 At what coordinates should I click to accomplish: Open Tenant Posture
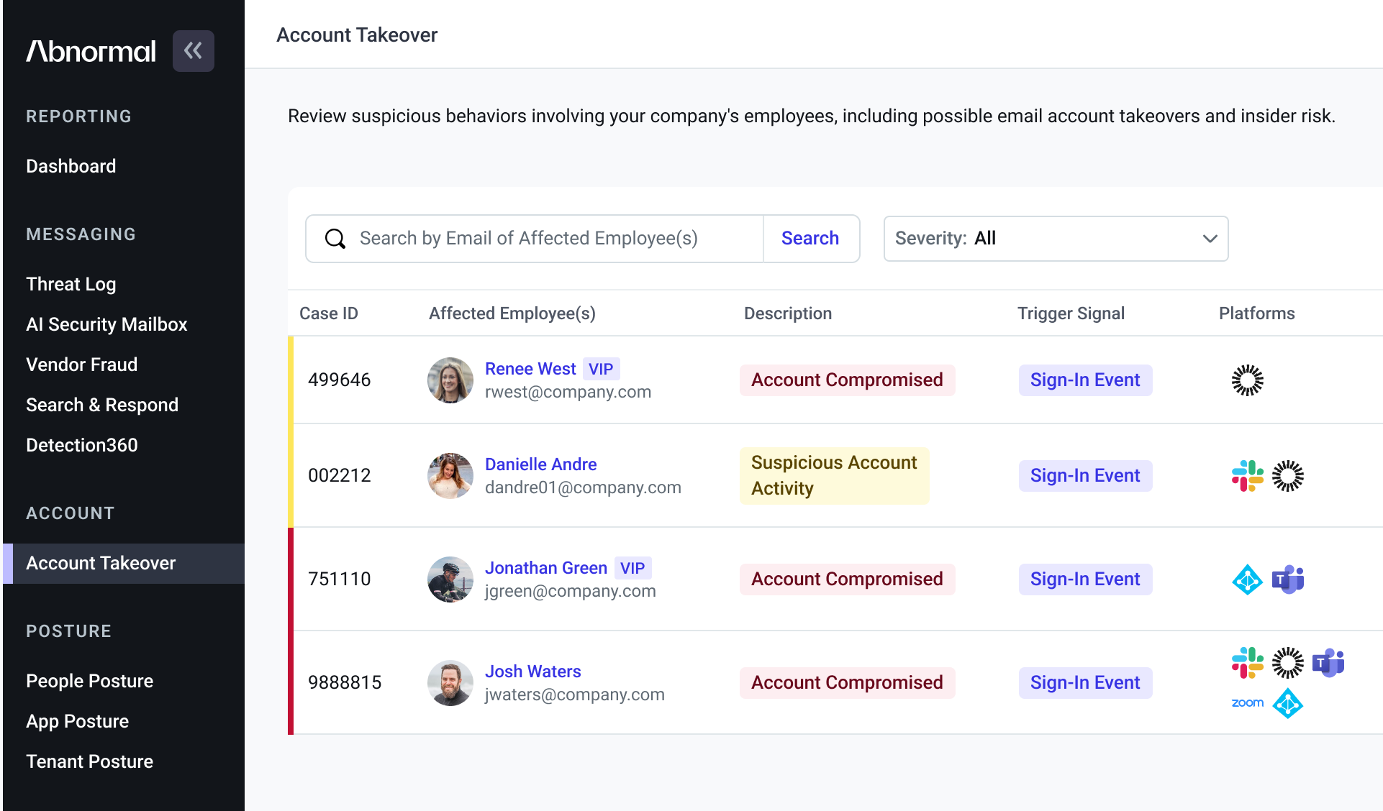click(89, 761)
